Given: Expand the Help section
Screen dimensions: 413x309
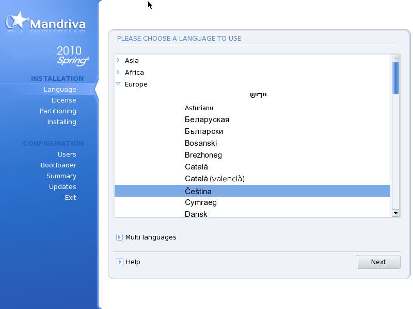Looking at the screenshot, I should [x=120, y=262].
